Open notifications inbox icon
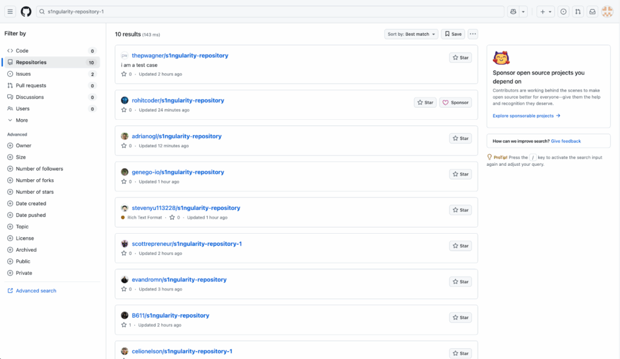This screenshot has width=620, height=359. (x=592, y=12)
